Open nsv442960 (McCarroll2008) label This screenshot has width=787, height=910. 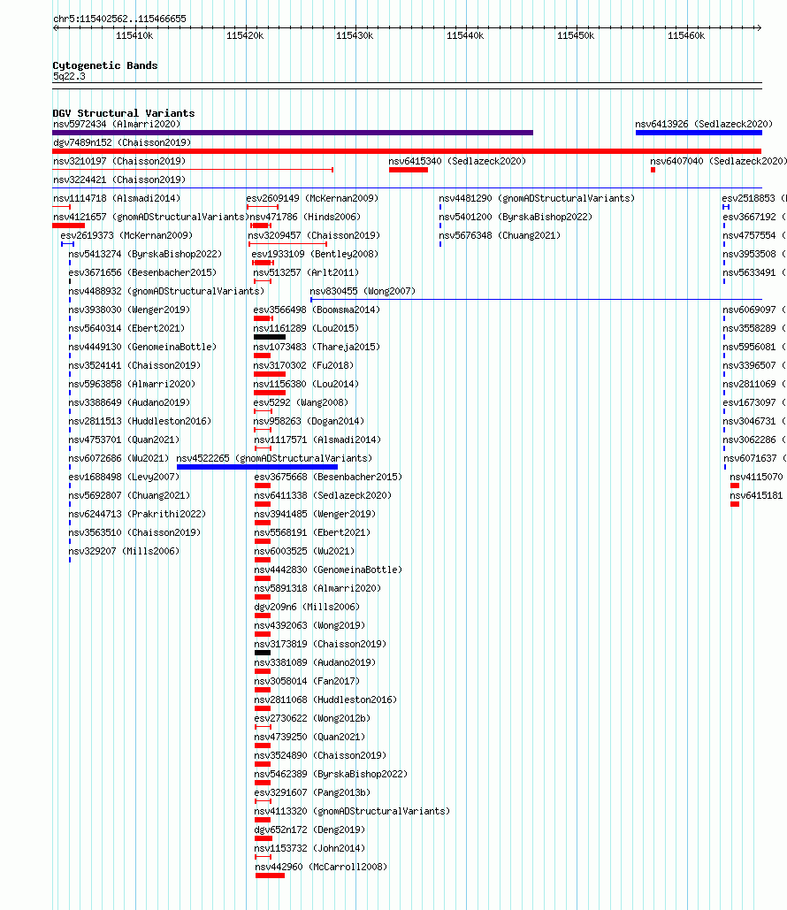pos(321,867)
